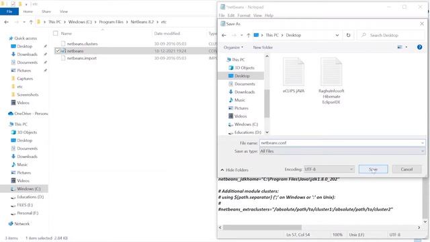
Task: Refresh the Desktop location in Save As
Action: [348, 35]
